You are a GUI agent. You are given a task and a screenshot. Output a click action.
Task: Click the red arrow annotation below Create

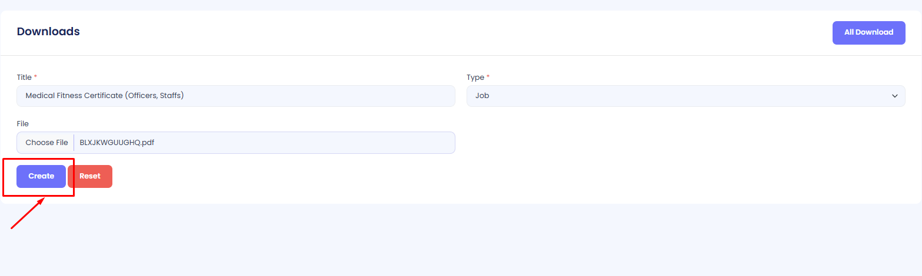28,214
